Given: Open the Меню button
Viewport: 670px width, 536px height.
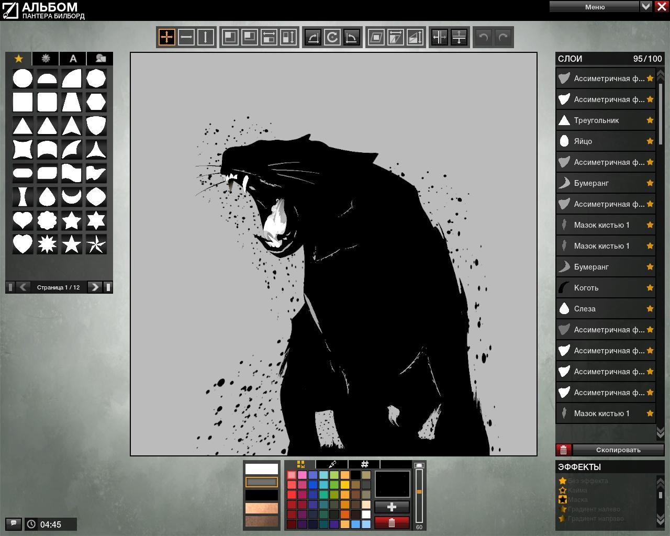Looking at the screenshot, I should point(595,7).
